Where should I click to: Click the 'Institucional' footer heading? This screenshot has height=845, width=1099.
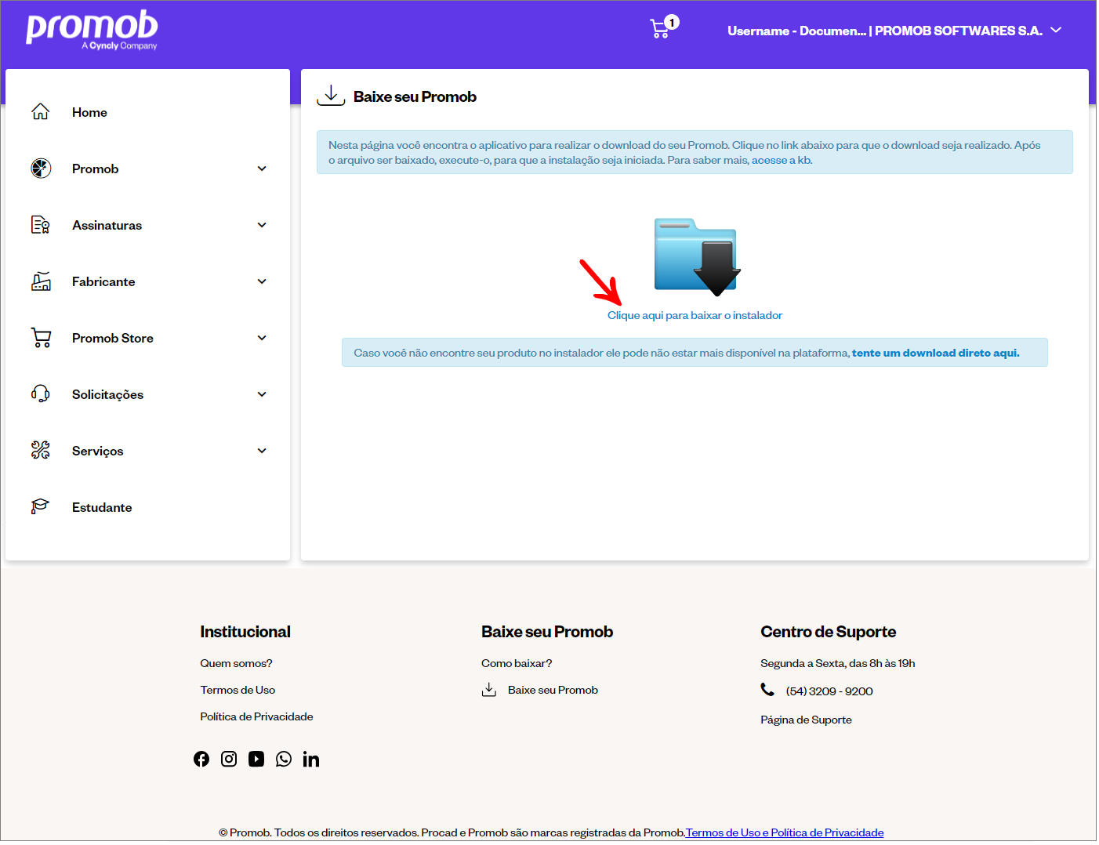tap(245, 632)
